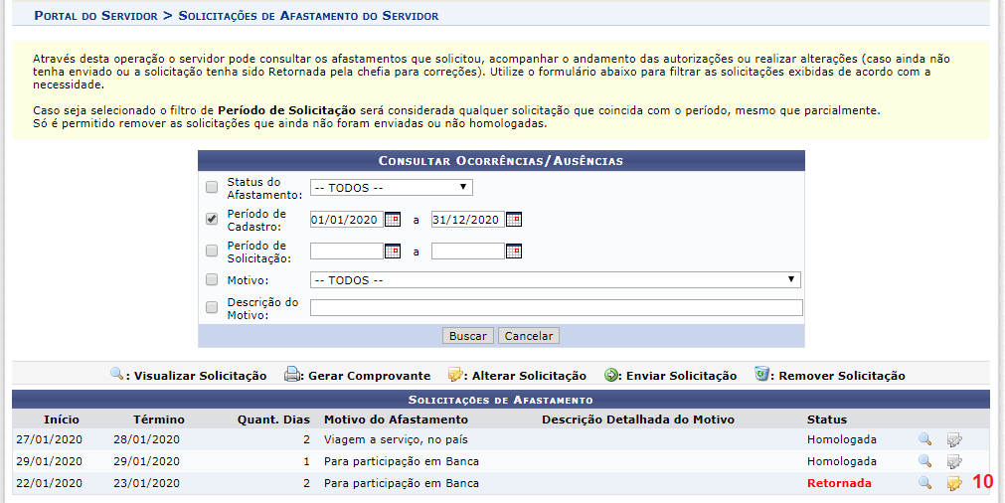The width and height of the screenshot is (1005, 503).
Task: Click the greyed edit icon for 29/01/2020 row
Action: coord(954,461)
